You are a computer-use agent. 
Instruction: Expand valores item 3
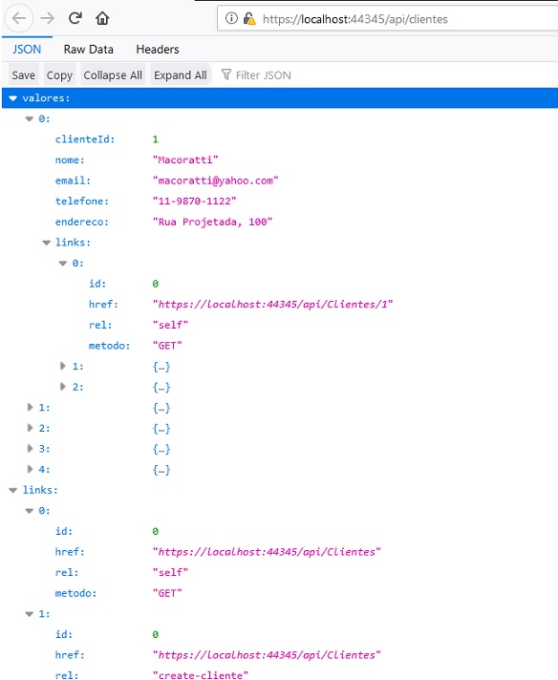click(x=30, y=449)
